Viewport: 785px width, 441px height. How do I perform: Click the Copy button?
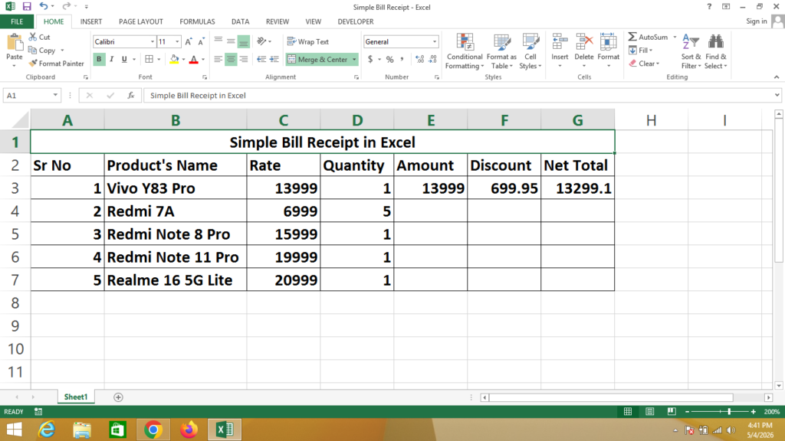coord(42,50)
